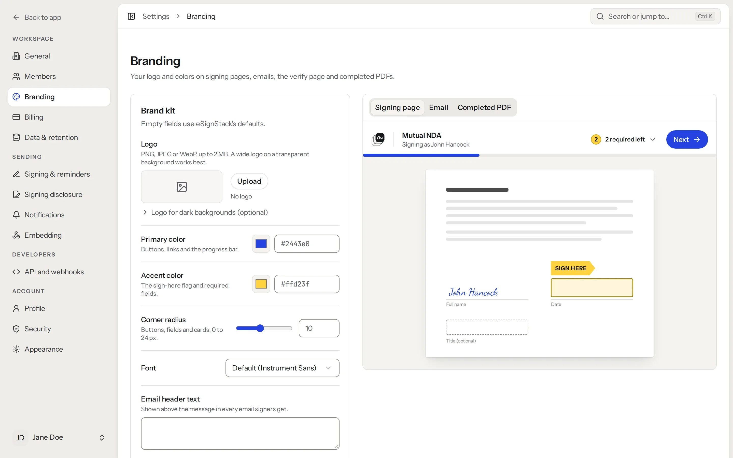
Task: Click the No logo status text
Action: [241, 196]
